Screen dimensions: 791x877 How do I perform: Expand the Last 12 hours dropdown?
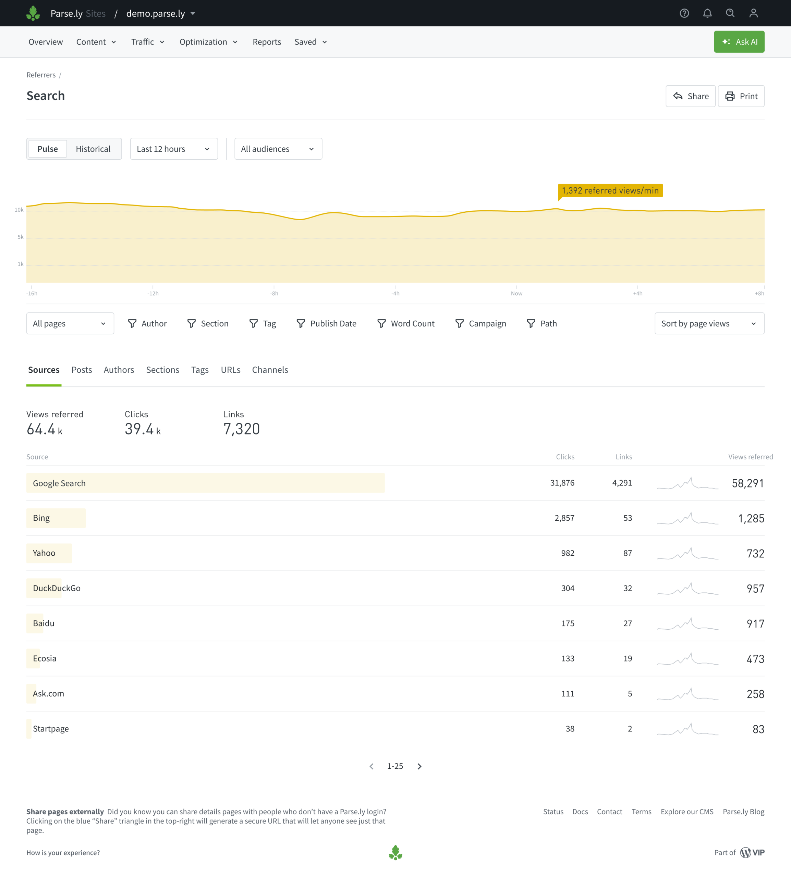(x=174, y=149)
